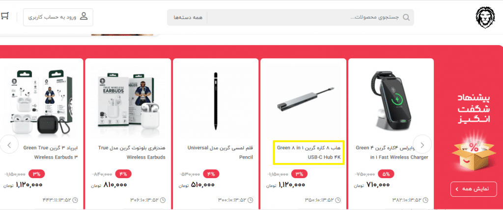Open the Universal Pencil product title

tap(220, 152)
